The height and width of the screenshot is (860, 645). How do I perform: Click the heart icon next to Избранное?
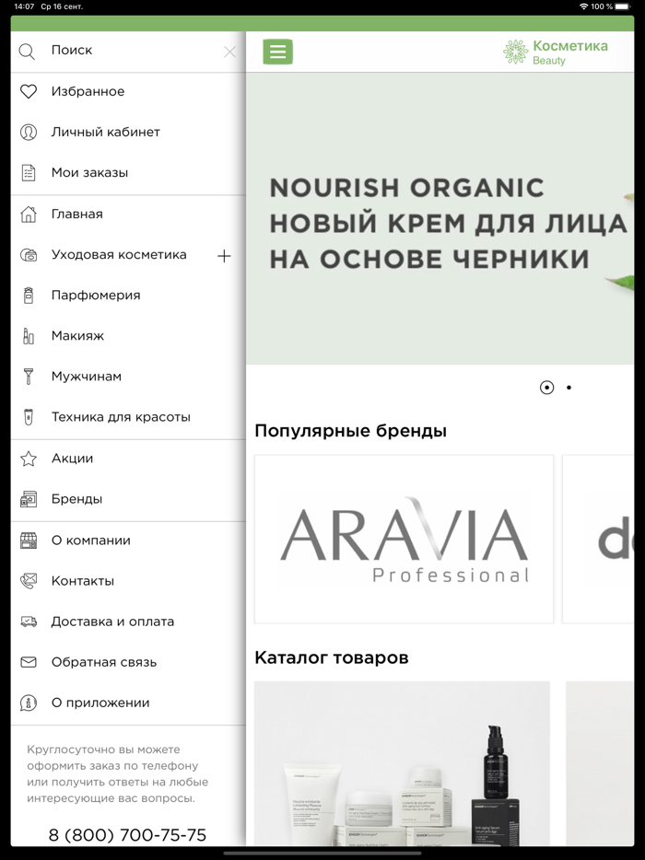pyautogui.click(x=29, y=91)
